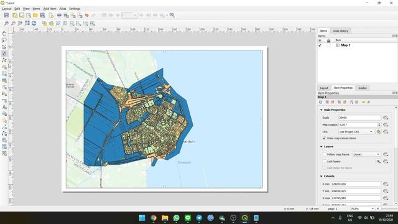Collapse the Extents section
The height and width of the screenshot is (224, 398).
[322, 176]
